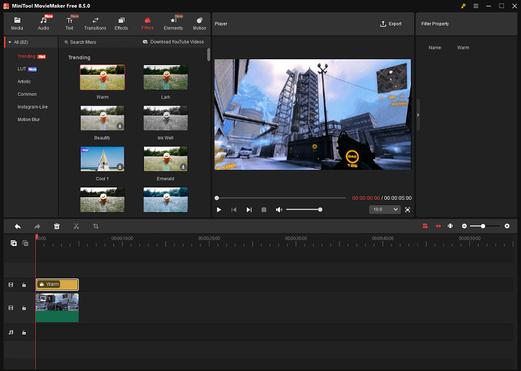Toggle the lock on the video track
Viewport: 521px width, 371px height.
(x=24, y=308)
